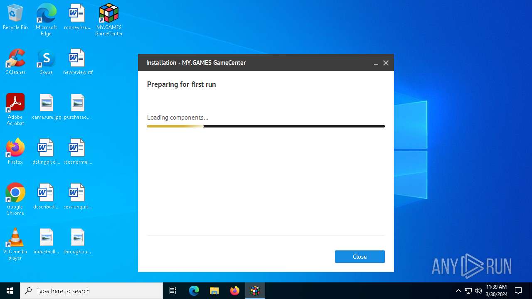Select the newreview.rtf file icon
This screenshot has height=299, width=532.
click(x=77, y=62)
